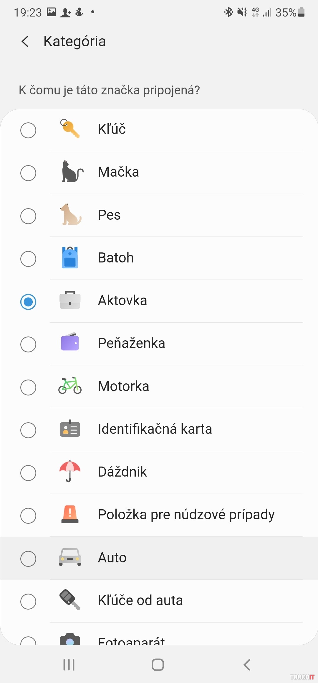
Task: Choose the emergency item radio button
Action: [x=28, y=516]
